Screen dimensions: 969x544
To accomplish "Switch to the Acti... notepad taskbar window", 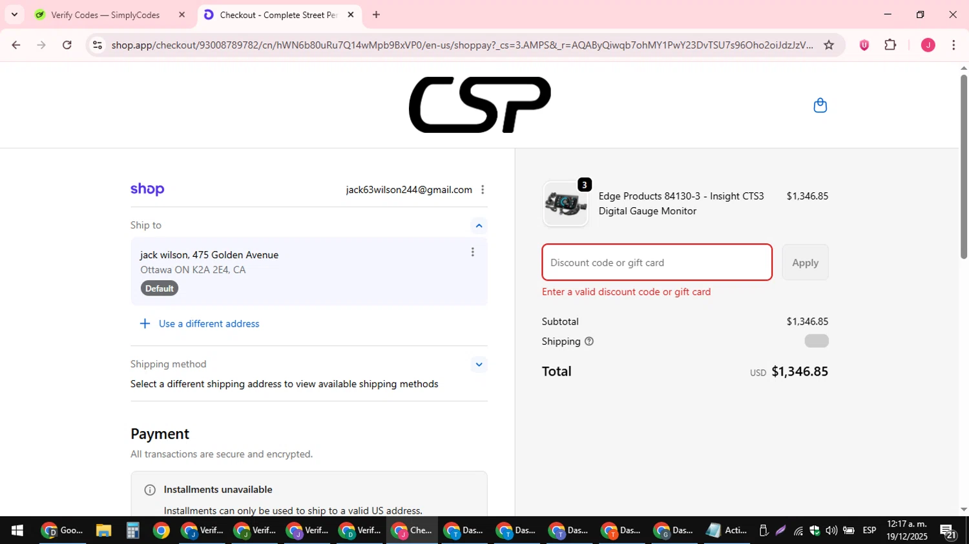I will tap(726, 530).
